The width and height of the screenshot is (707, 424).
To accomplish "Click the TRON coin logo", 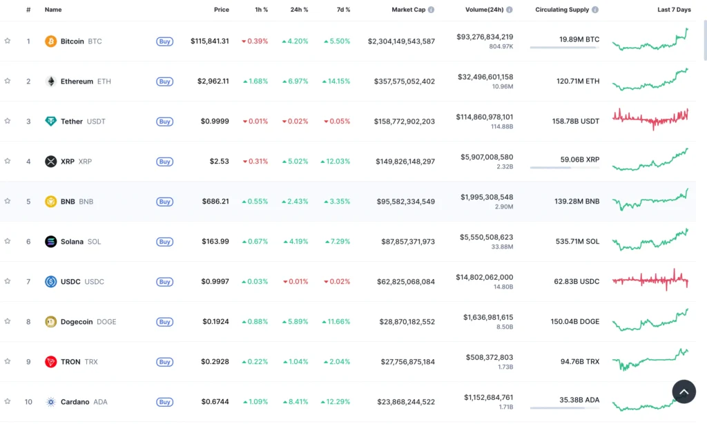I will pos(50,362).
